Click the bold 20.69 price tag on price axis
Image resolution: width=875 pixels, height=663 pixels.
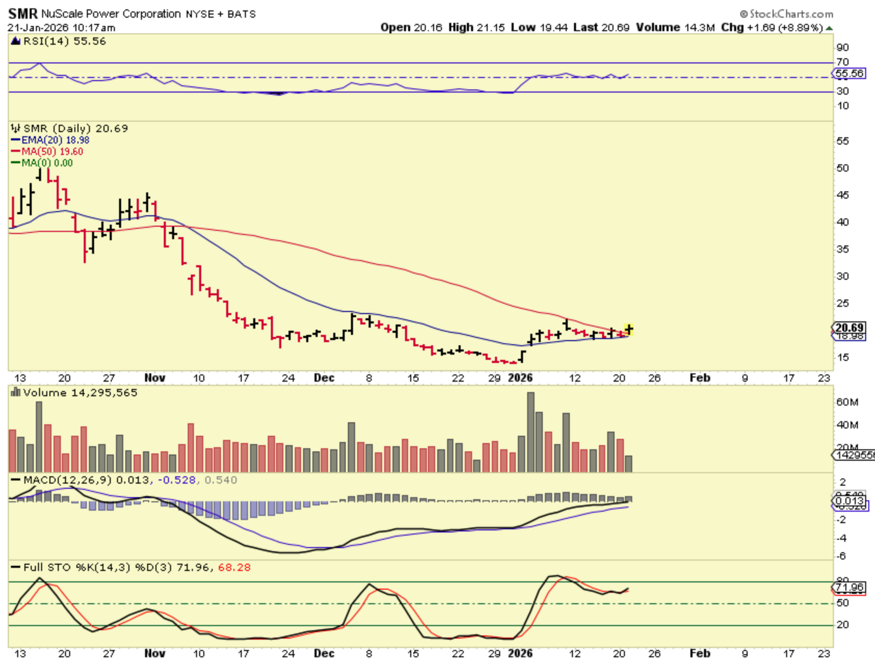click(x=850, y=328)
